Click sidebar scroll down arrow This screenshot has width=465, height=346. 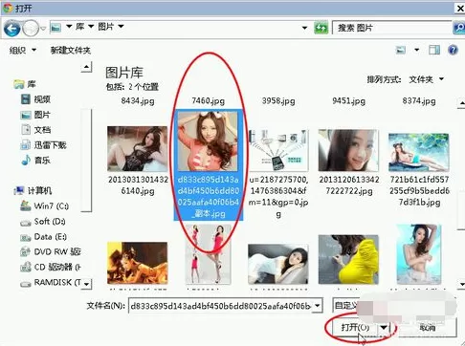coord(86,284)
